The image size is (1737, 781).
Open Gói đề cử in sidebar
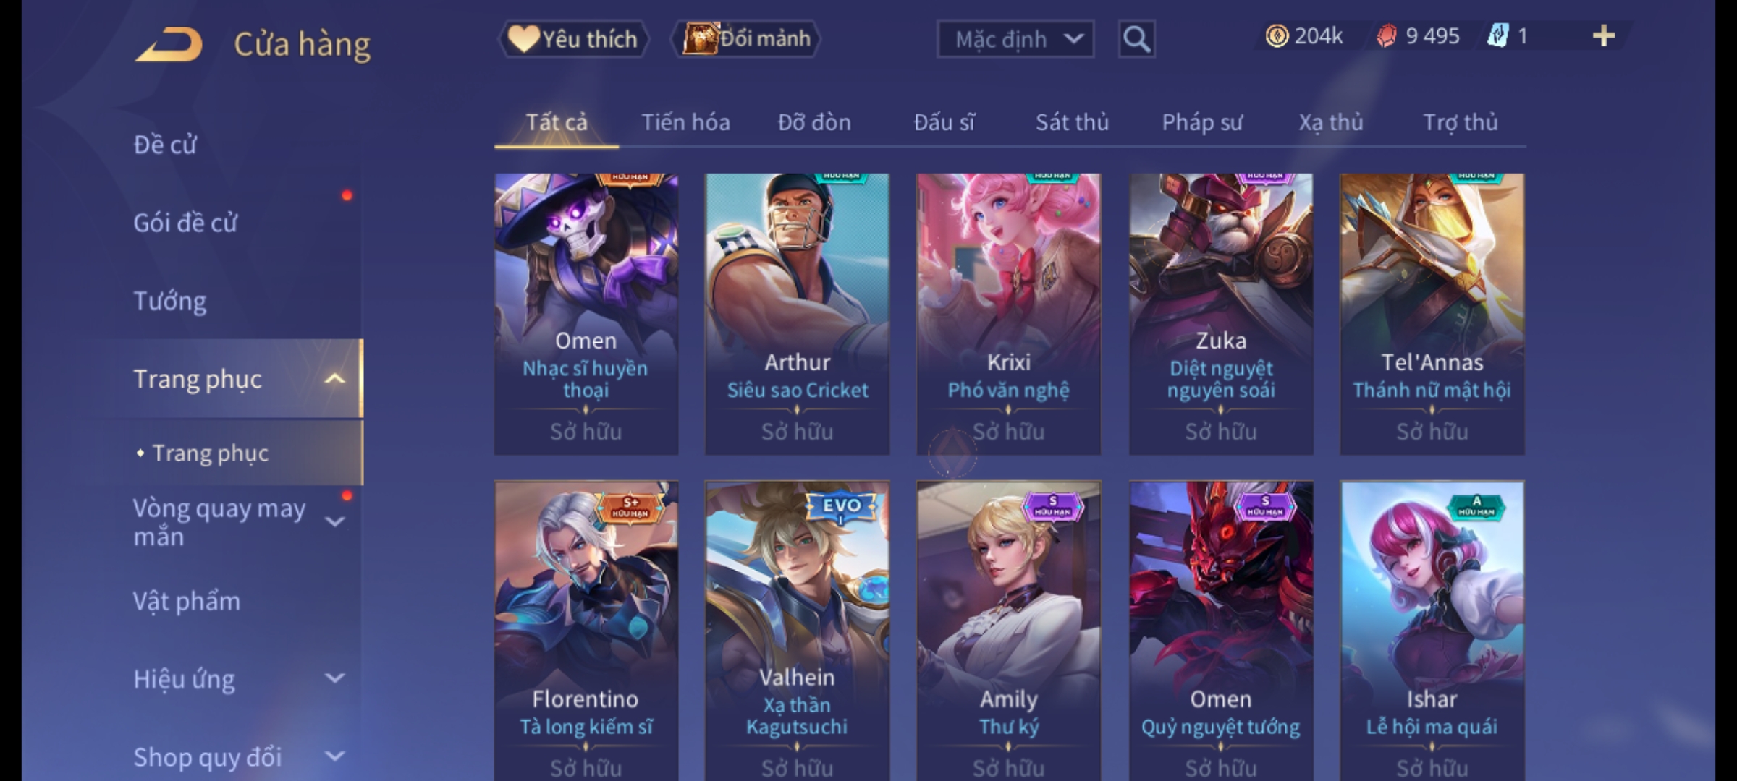pyautogui.click(x=185, y=223)
